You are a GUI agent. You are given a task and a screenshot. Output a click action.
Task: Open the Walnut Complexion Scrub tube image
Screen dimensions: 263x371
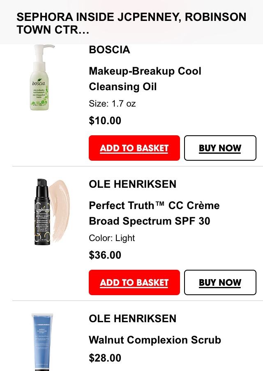click(42, 342)
